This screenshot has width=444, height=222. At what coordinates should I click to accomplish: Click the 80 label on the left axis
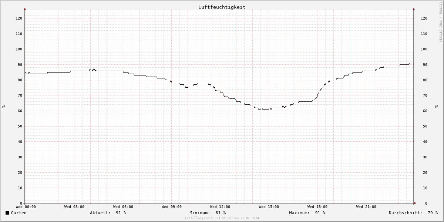[x=20, y=80]
